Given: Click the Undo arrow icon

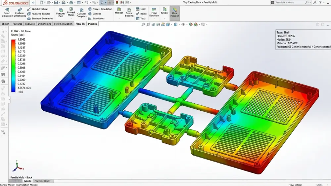Looking at the screenshot, I should tap(86, 3).
